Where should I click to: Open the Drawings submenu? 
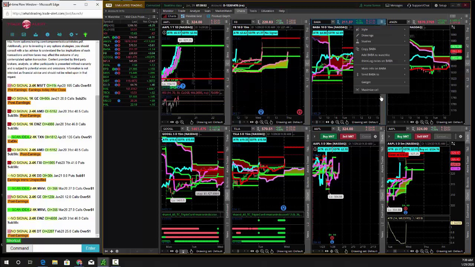pos(381,36)
